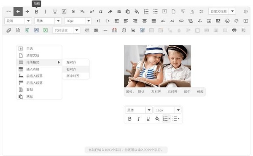253x156 pixels.
Task: Click the print icon
Action: pyautogui.click(x=234, y=30)
